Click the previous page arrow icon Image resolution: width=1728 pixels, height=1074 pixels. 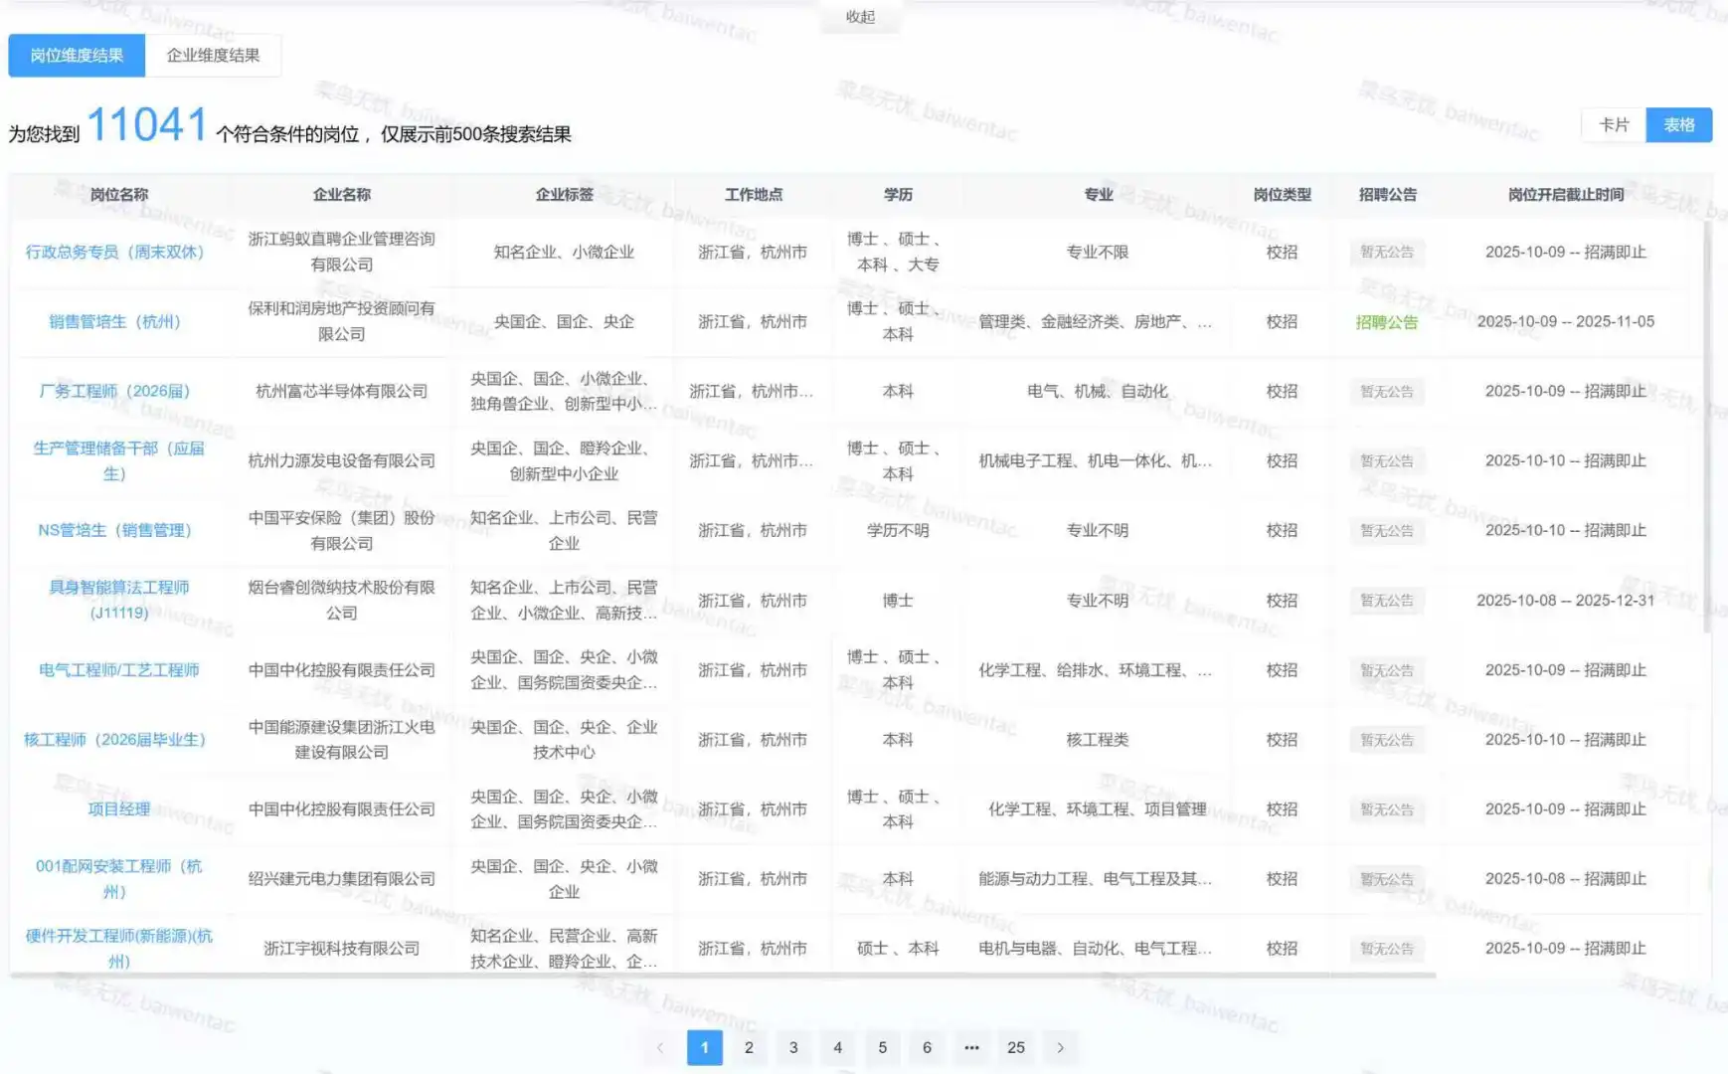[x=660, y=1047]
